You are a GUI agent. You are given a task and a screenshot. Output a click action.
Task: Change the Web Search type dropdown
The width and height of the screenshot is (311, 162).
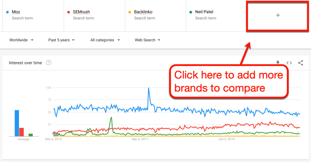[x=148, y=40]
